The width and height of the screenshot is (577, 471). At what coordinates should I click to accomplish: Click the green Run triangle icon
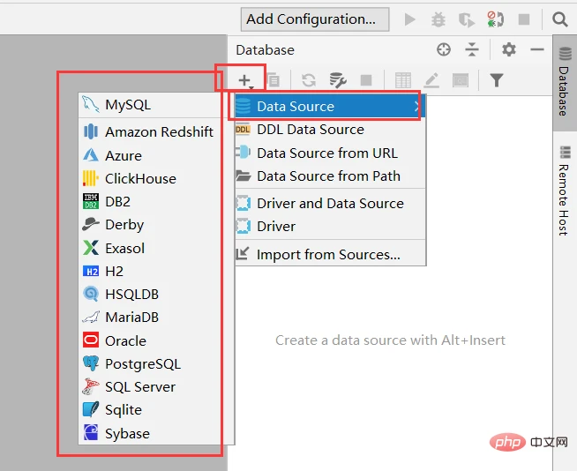click(x=409, y=19)
